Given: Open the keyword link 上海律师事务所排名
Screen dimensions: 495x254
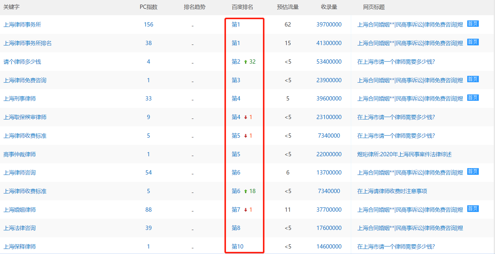Looking at the screenshot, I should coord(27,43).
